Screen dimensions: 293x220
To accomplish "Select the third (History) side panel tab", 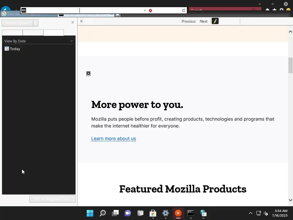I will point(54,33).
